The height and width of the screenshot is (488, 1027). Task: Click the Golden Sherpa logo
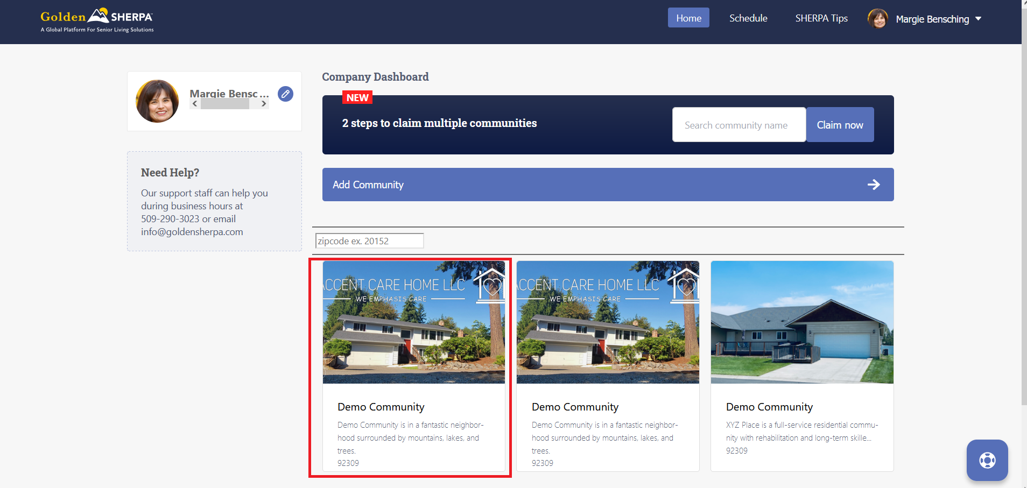point(97,20)
